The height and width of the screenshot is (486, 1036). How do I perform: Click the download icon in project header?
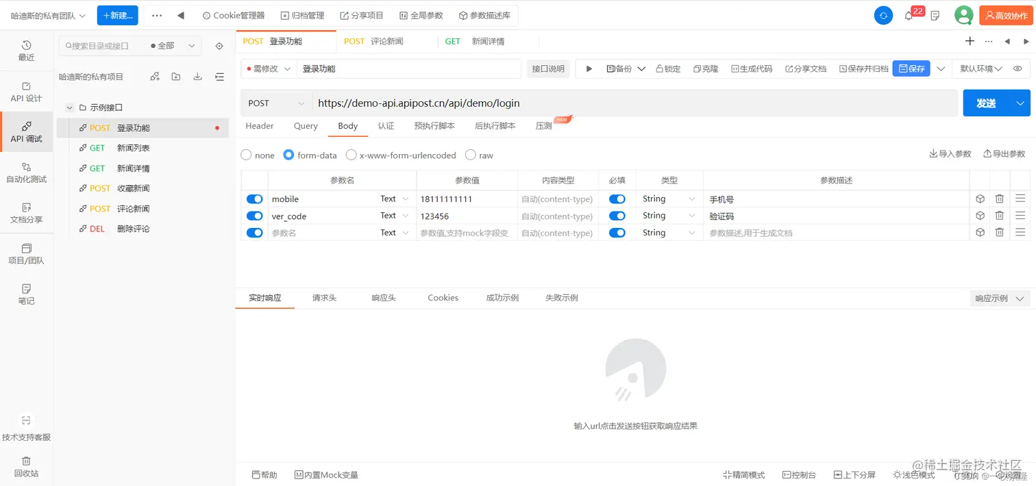(197, 77)
